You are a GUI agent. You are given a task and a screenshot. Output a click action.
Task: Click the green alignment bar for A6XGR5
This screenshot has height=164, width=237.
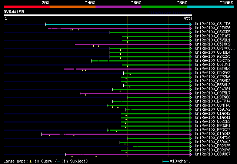coord(150,32)
